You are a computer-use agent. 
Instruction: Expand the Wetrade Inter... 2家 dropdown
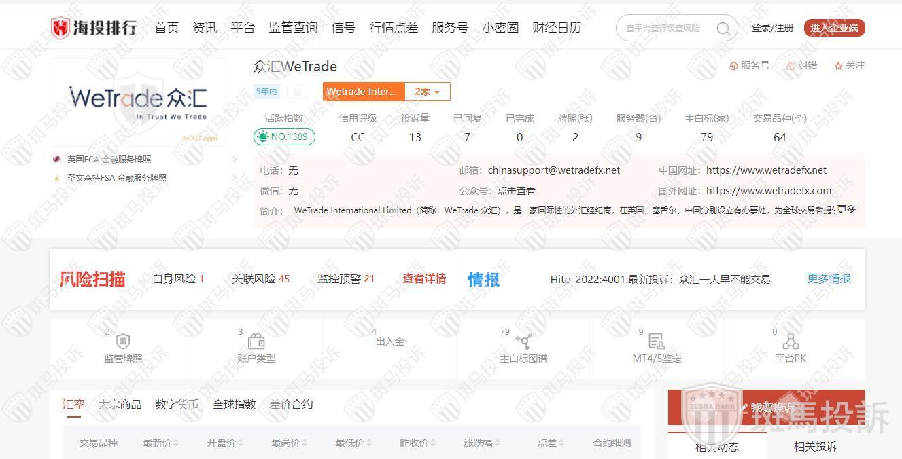[428, 92]
